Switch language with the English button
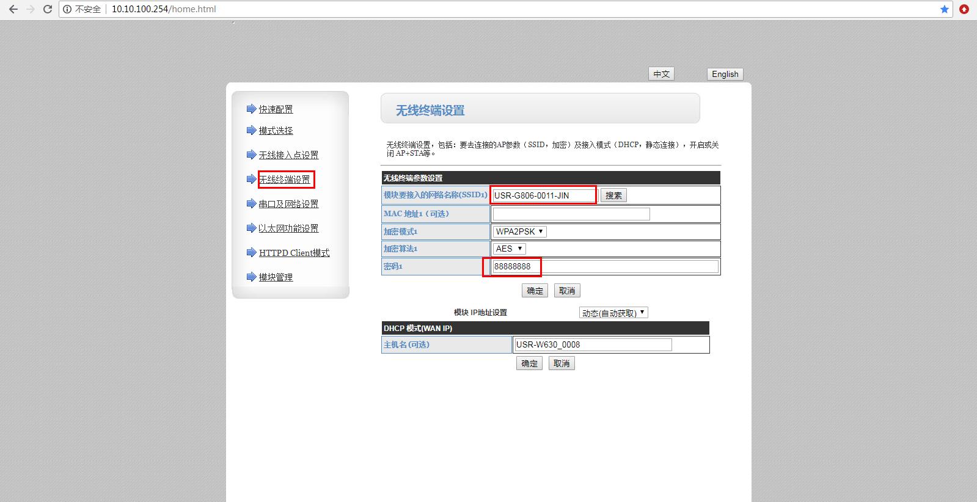977x502 pixels. pos(725,74)
